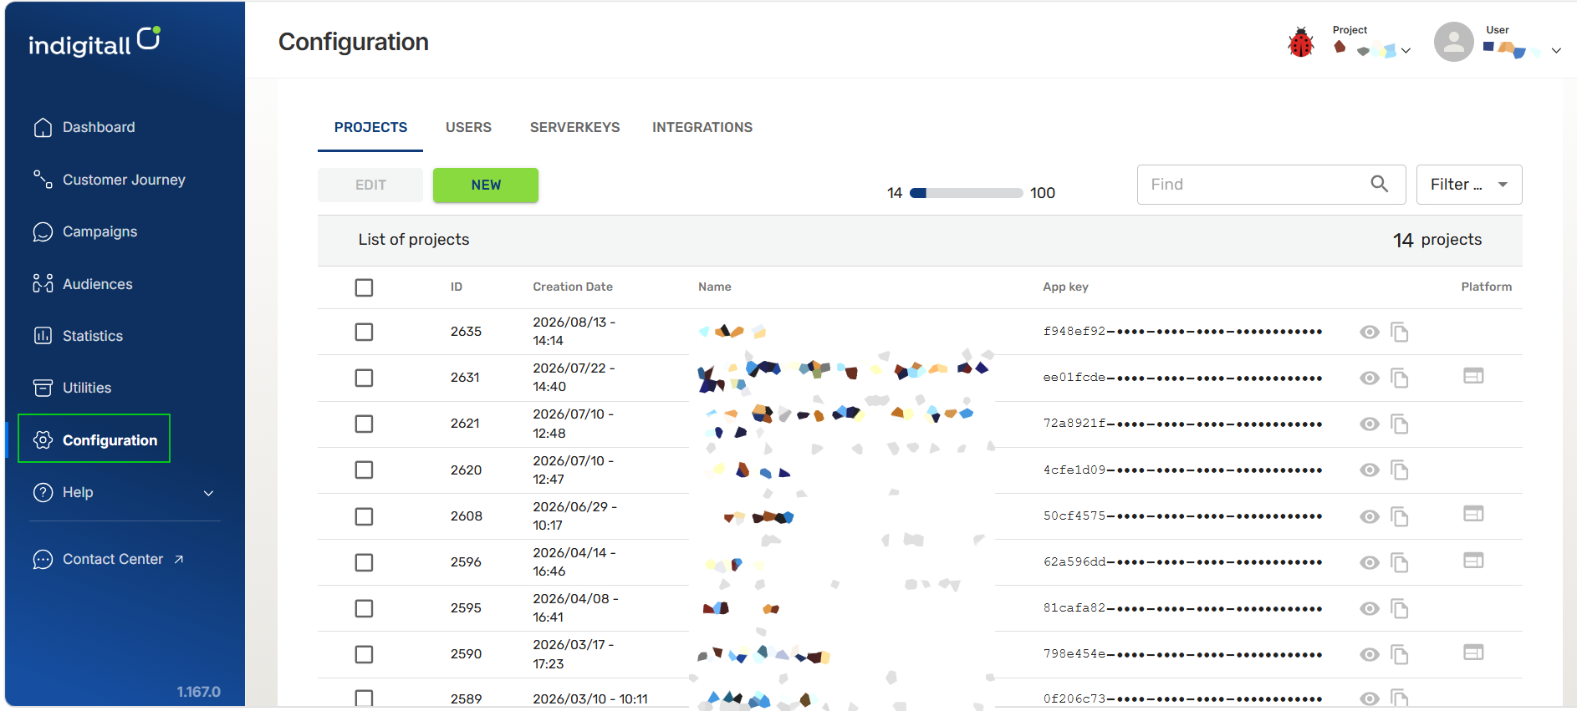Tick the checkbox for project 2620
This screenshot has width=1577, height=711.
364,470
